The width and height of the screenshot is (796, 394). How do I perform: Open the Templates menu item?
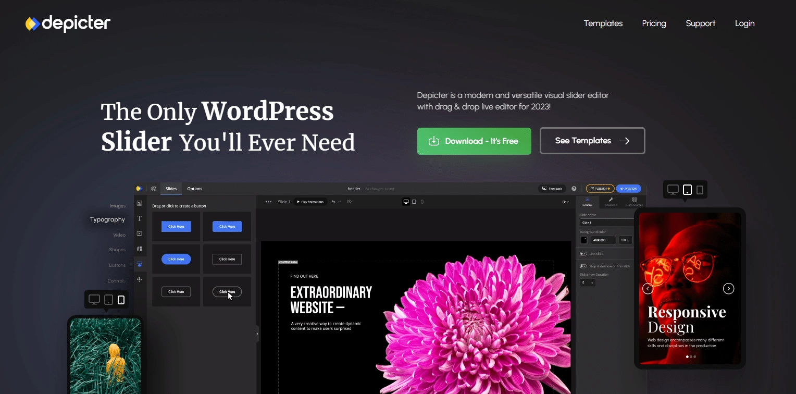pos(603,23)
